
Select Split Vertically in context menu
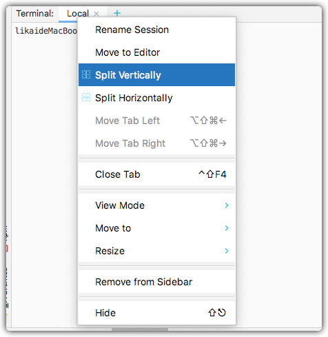156,75
